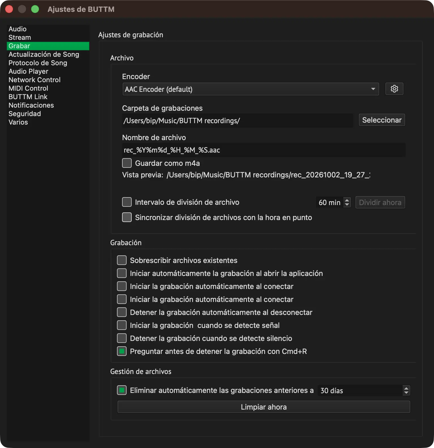Check Iniciar automáticamente la grabación al abrir
434x448 pixels.
[122, 273]
